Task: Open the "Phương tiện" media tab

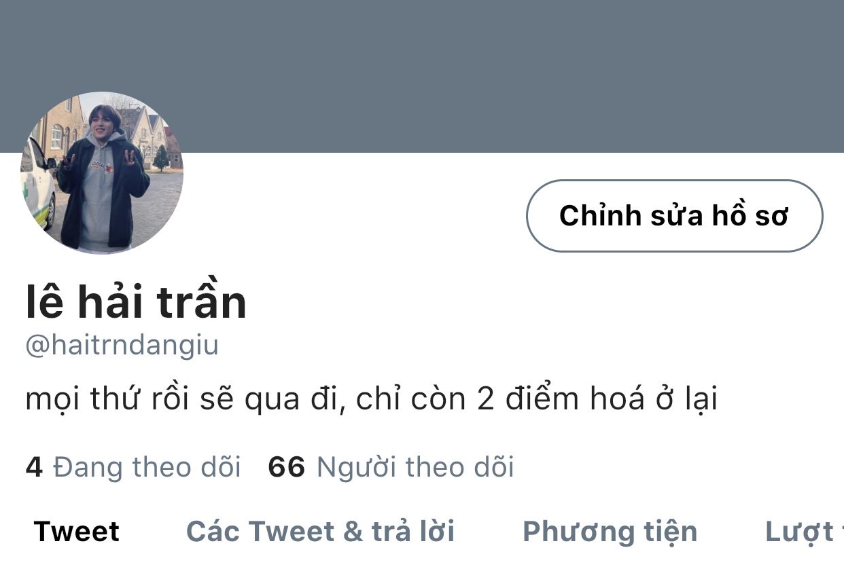Action: (x=610, y=532)
